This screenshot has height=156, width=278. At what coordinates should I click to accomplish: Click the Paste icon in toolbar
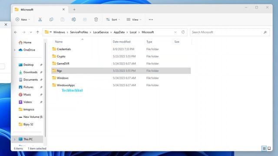tap(63, 19)
